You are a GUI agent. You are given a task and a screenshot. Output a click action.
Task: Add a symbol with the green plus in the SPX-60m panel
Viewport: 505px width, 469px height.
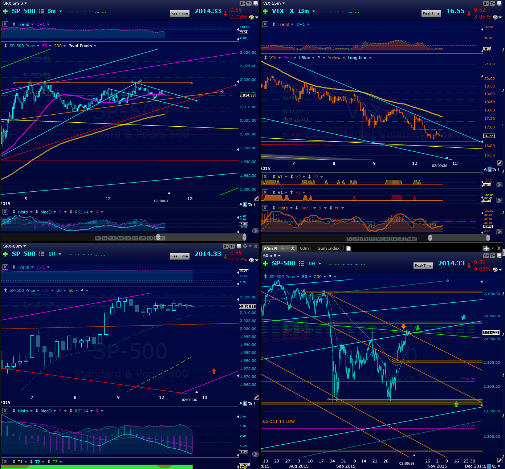[5, 254]
